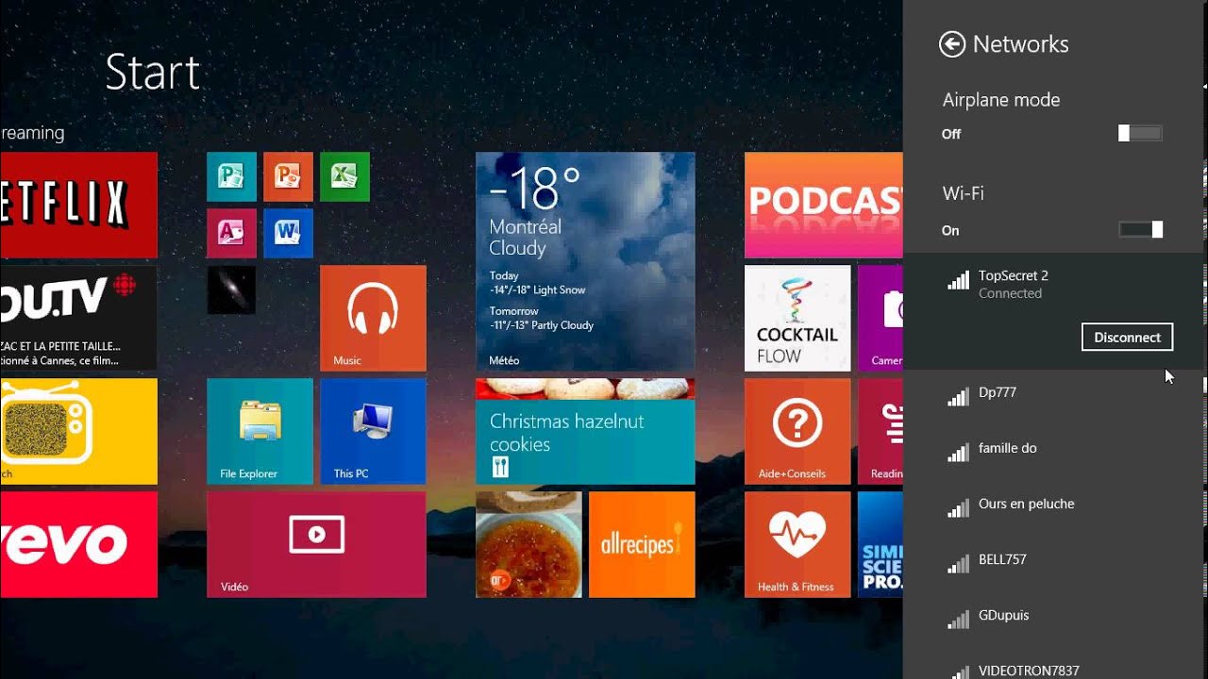
Task: Open the small galaxy image tile
Action: 231,290
